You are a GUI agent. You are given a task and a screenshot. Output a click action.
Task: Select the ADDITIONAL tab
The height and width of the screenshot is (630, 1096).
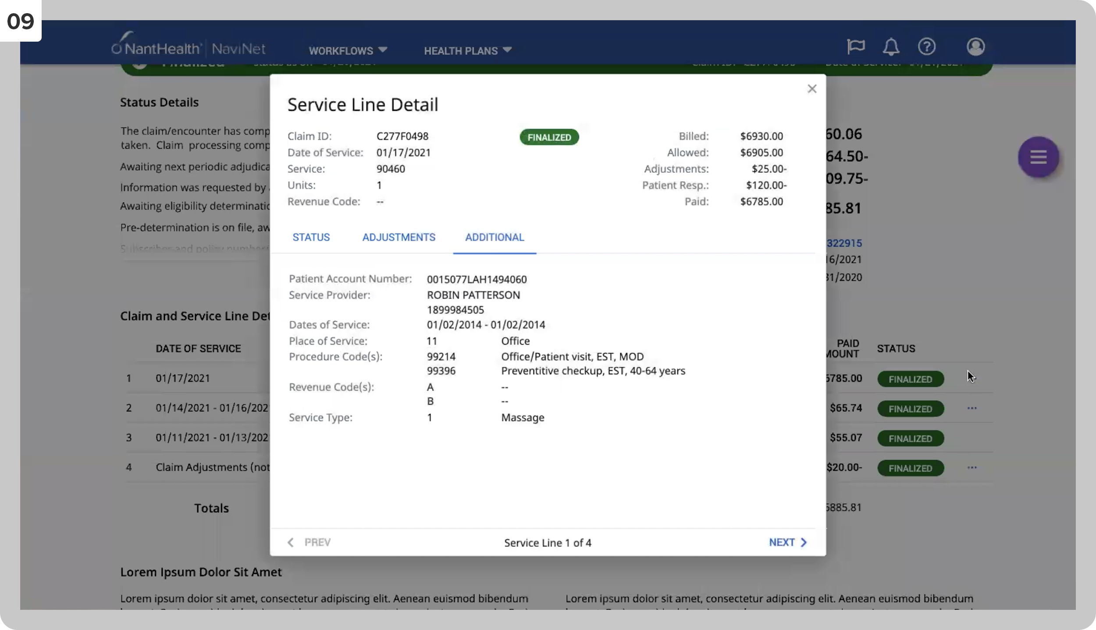(495, 237)
